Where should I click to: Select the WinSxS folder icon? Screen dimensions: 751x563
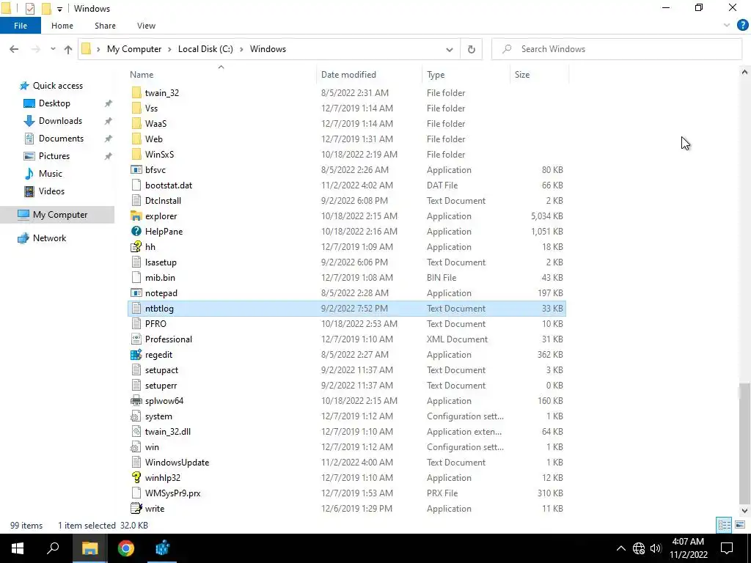coord(136,155)
